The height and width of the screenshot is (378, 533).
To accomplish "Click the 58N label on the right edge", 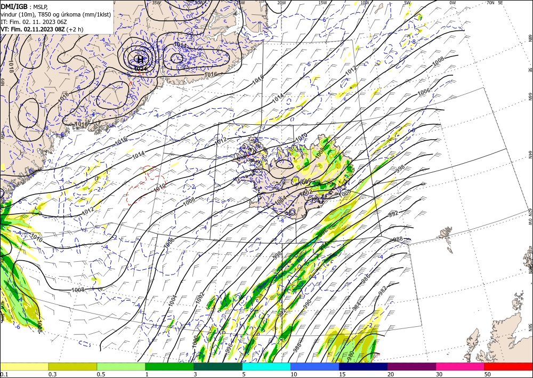I will tap(530, 327).
